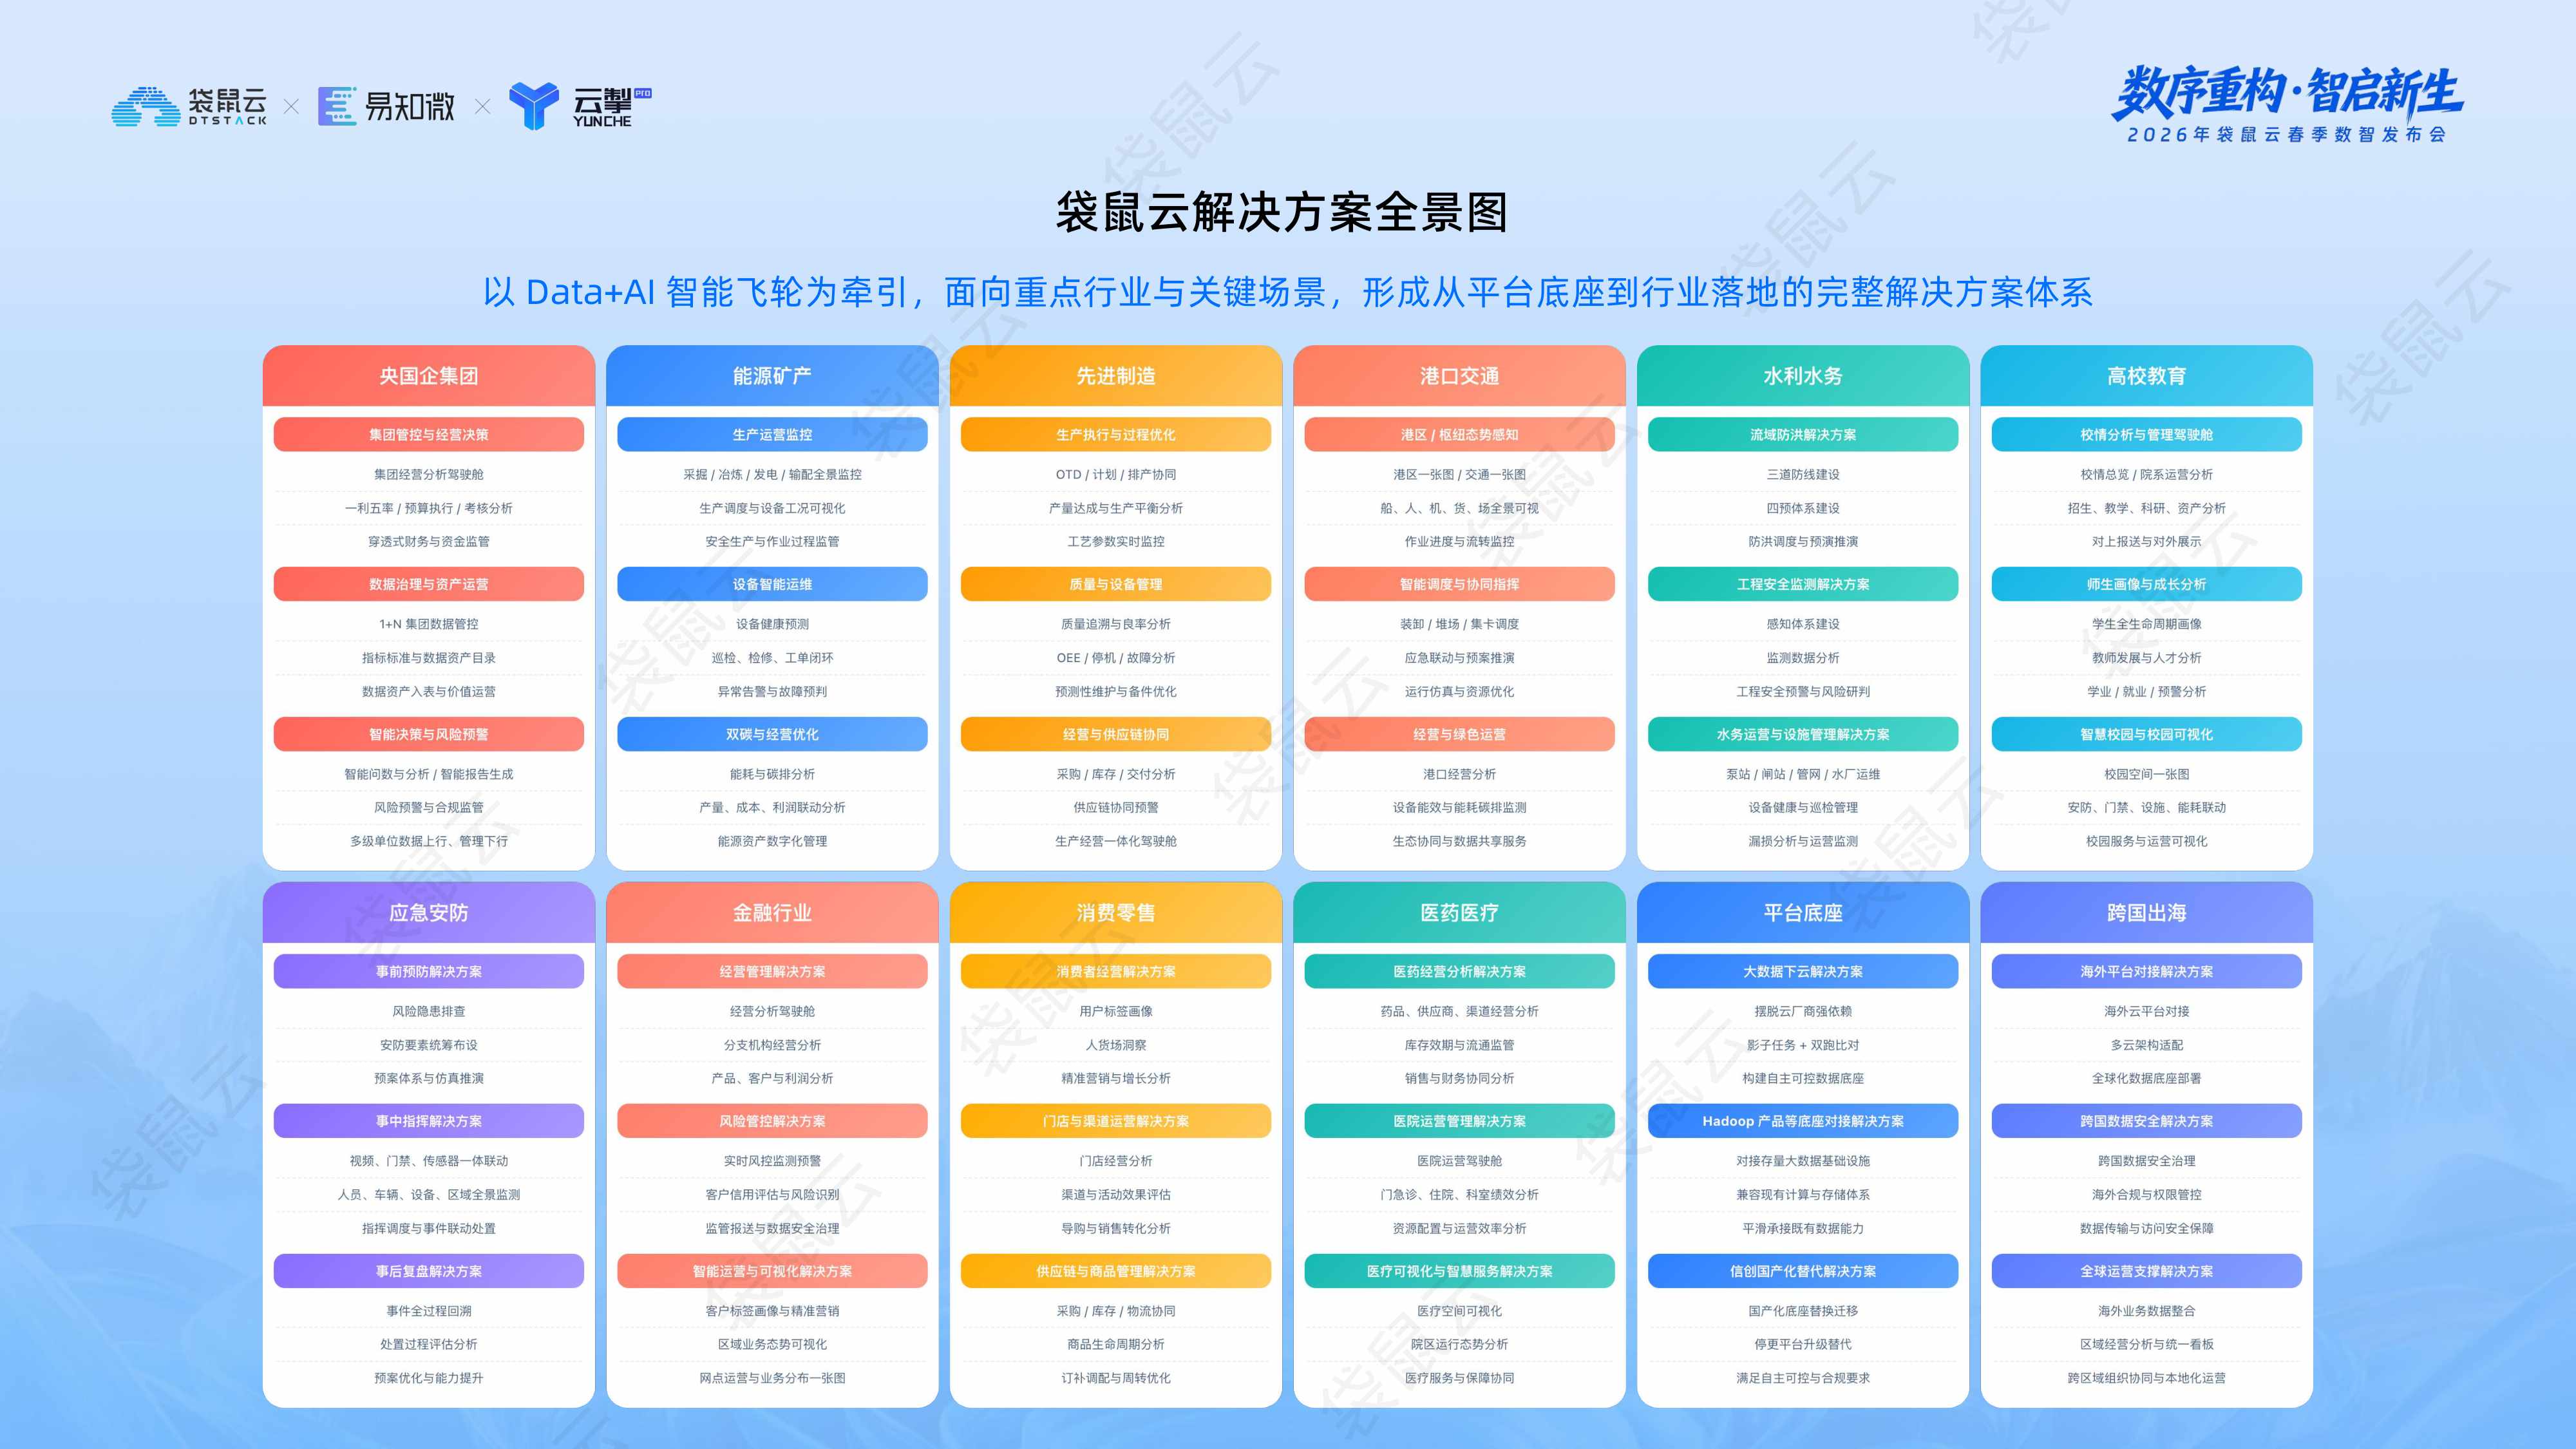Click the 智能决策与风险预警 pill
The height and width of the screenshot is (1449, 2576).
click(x=429, y=735)
